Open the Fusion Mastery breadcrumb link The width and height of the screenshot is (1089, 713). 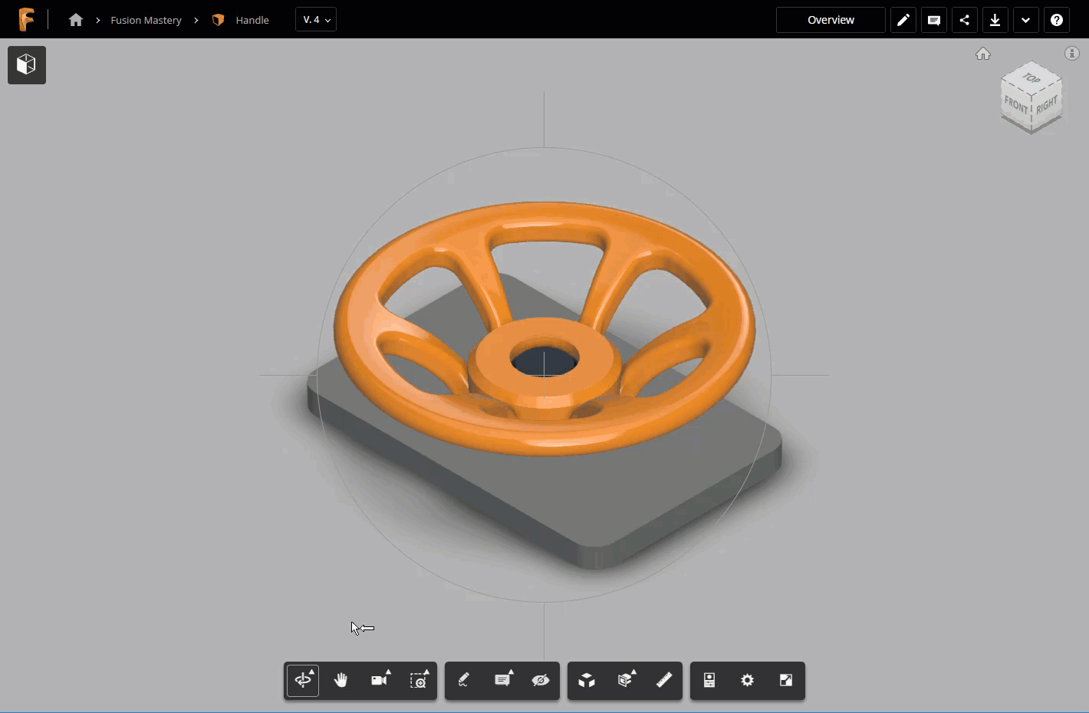pyautogui.click(x=146, y=20)
